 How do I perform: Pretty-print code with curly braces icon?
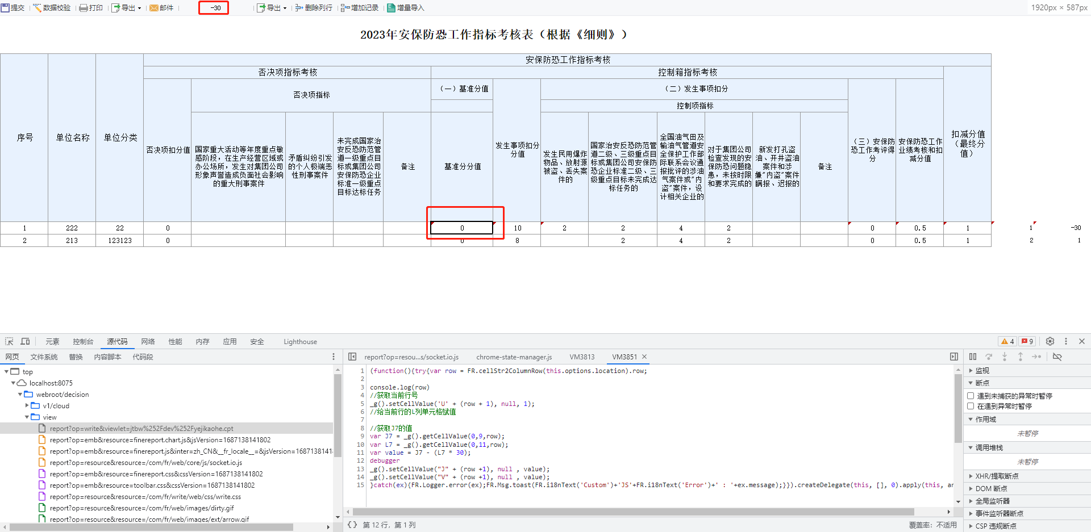[352, 525]
